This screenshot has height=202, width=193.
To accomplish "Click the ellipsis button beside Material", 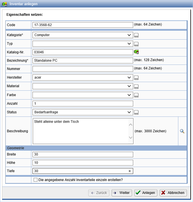I will [x=136, y=86].
